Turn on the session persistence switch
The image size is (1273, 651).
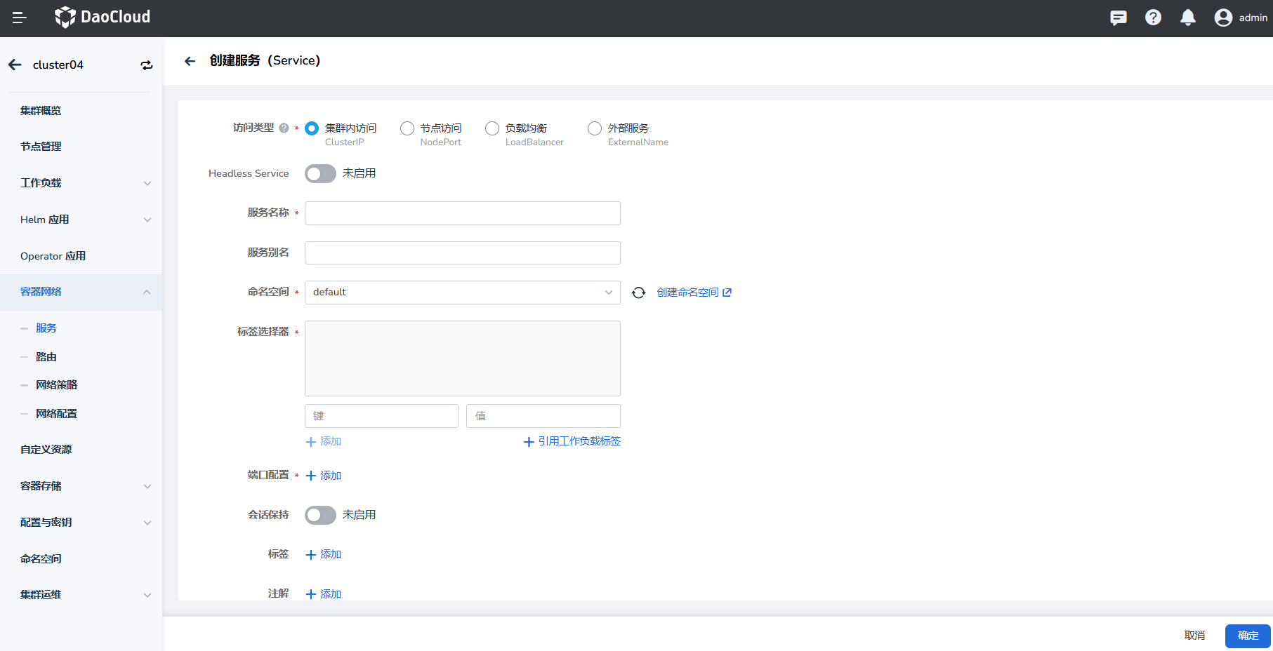click(x=320, y=516)
